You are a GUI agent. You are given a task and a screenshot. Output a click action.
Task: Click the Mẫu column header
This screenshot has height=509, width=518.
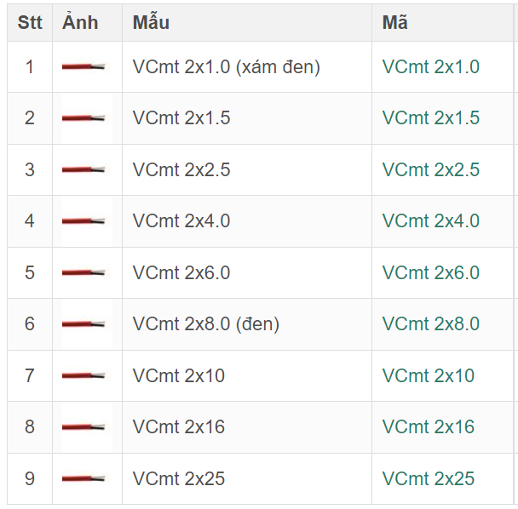point(151,23)
